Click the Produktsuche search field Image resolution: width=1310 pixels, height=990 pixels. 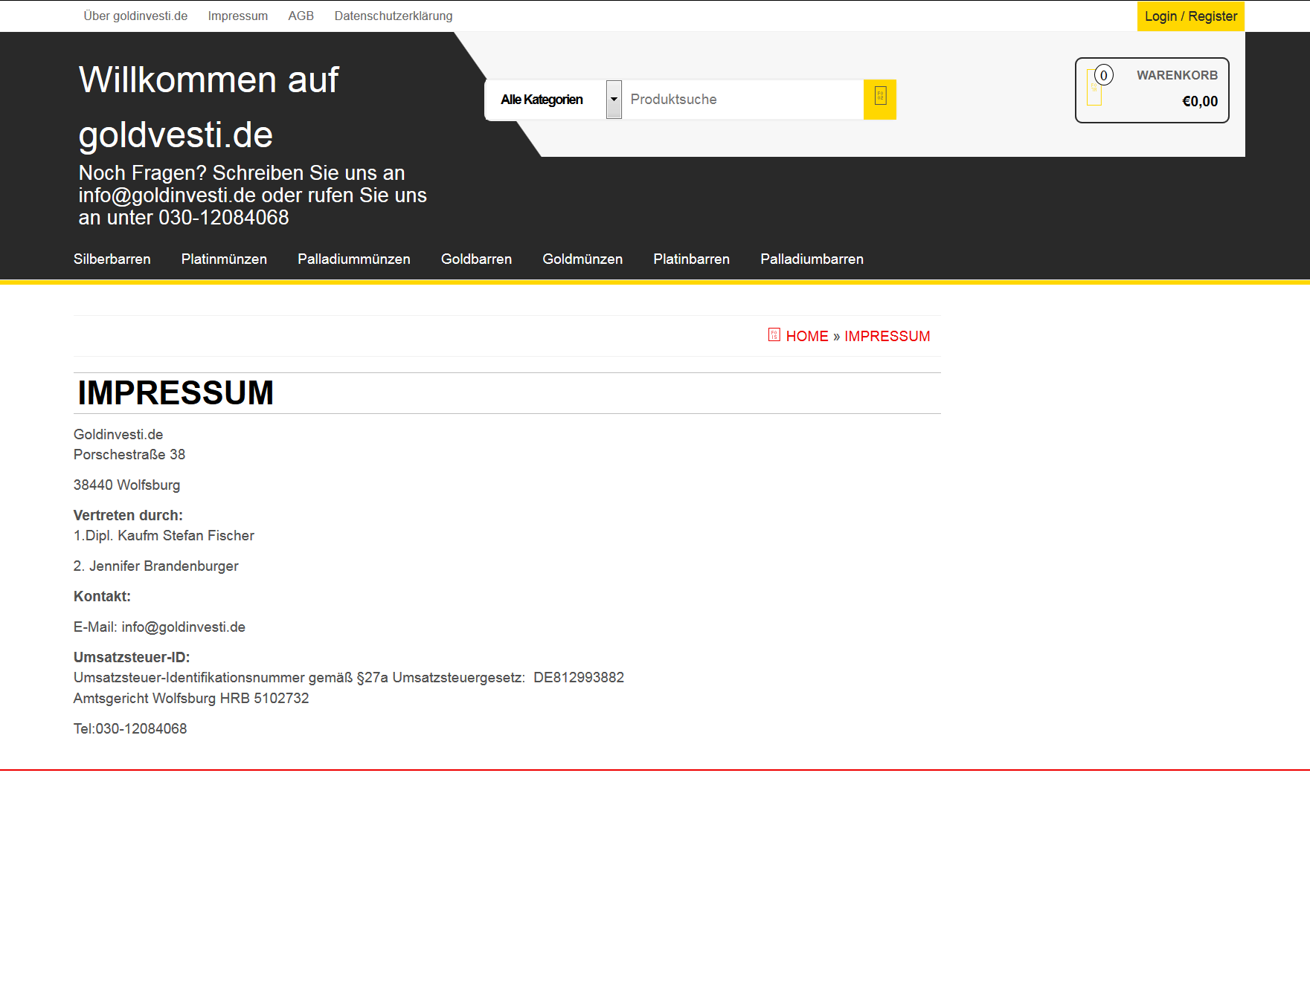[743, 100]
